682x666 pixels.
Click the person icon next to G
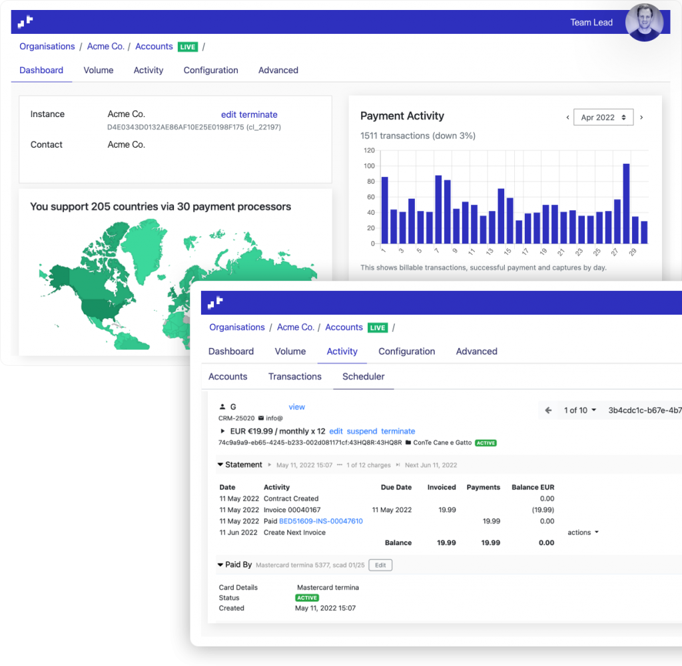click(222, 407)
